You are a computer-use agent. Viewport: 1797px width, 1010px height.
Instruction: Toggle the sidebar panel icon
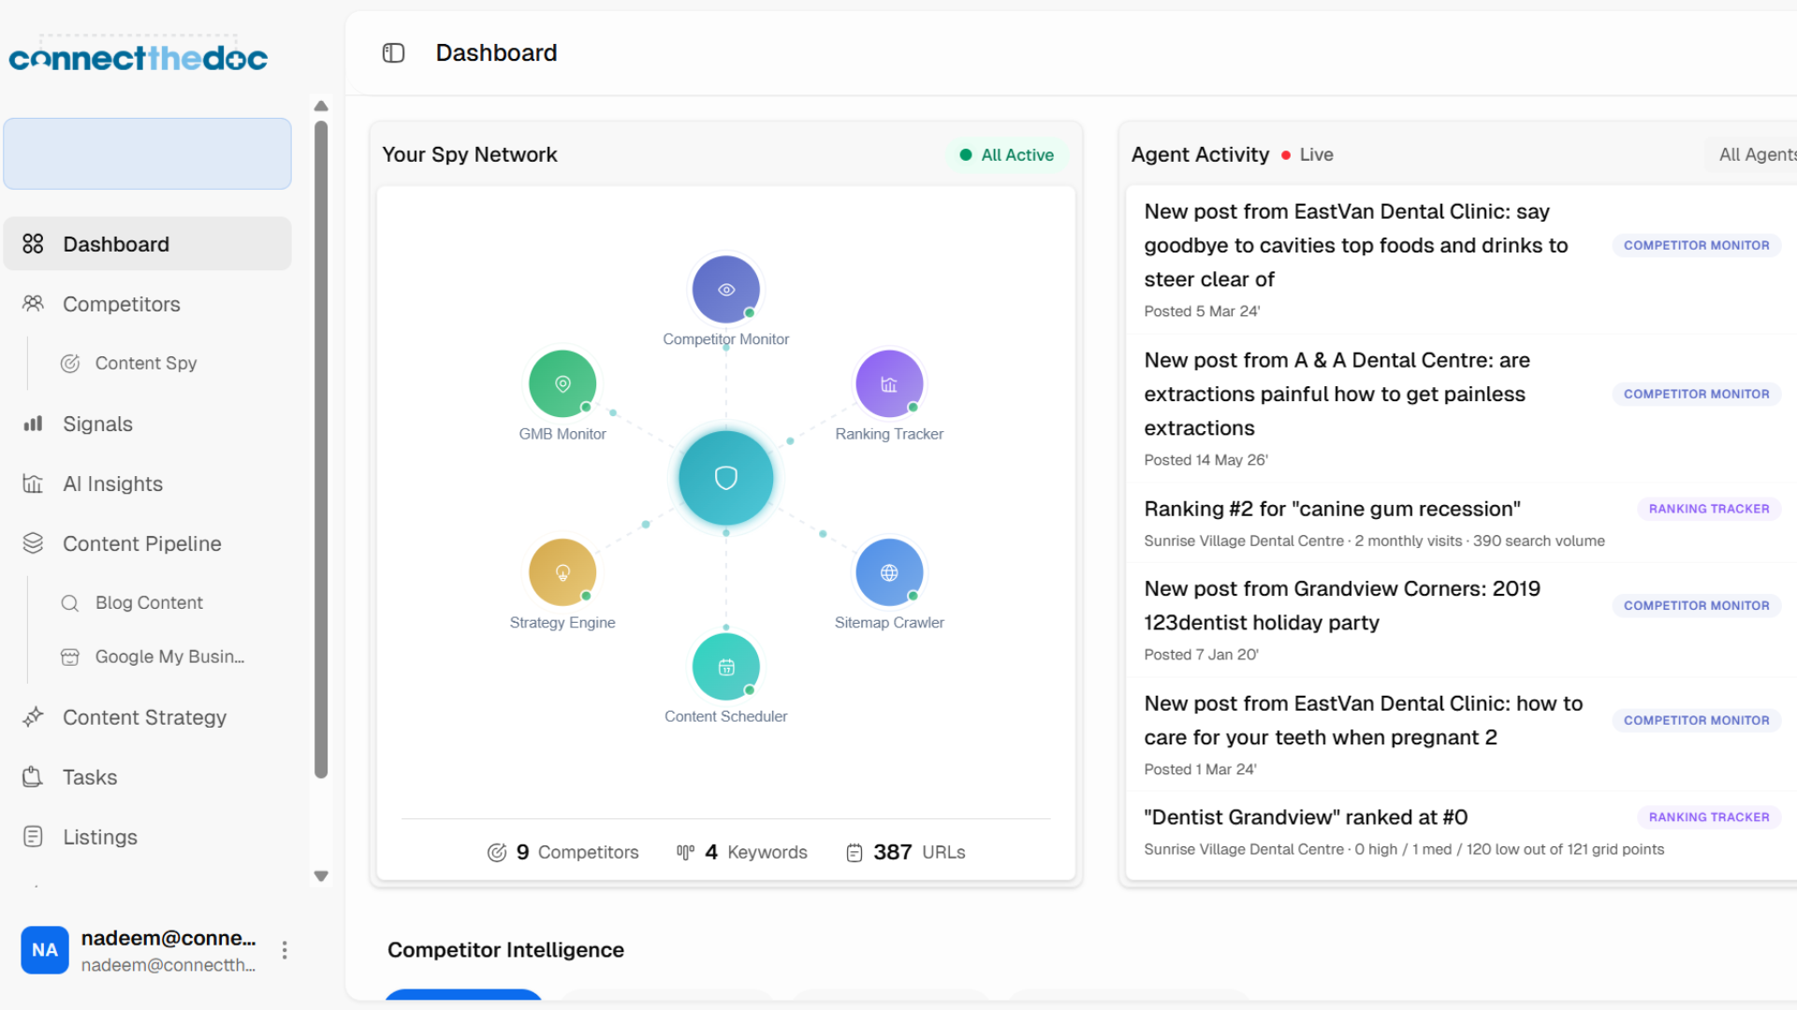pos(393,53)
